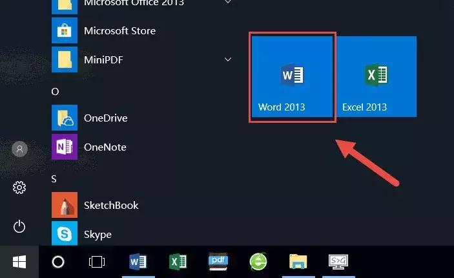Select the Microsoft Office 2013 label
454x278 pixels.
coord(134,3)
